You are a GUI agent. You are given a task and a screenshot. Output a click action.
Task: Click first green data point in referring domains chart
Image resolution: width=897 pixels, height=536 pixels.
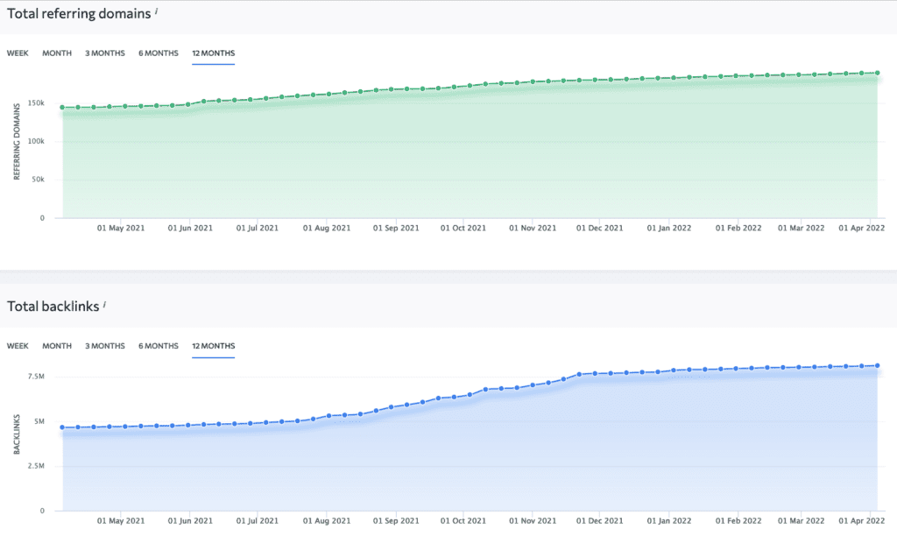(x=62, y=108)
